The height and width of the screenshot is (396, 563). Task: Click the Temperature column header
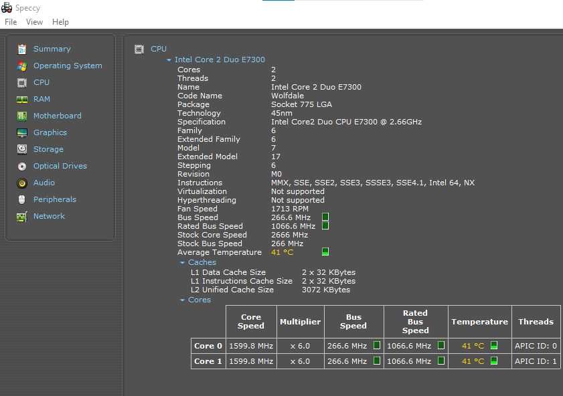pos(480,321)
